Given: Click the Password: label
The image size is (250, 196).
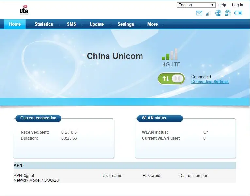Looking at the screenshot, I should (x=152, y=176).
